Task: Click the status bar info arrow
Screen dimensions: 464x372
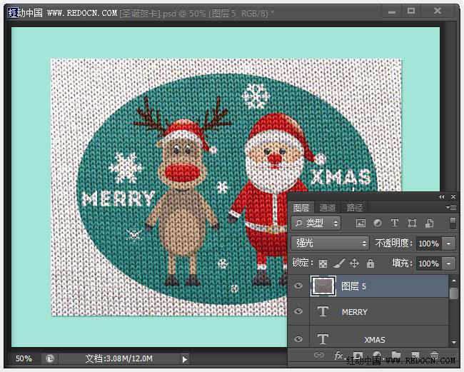Action: point(184,359)
